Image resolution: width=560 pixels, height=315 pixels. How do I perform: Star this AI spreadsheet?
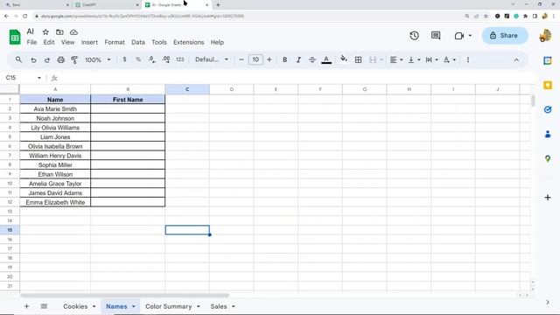point(45,32)
